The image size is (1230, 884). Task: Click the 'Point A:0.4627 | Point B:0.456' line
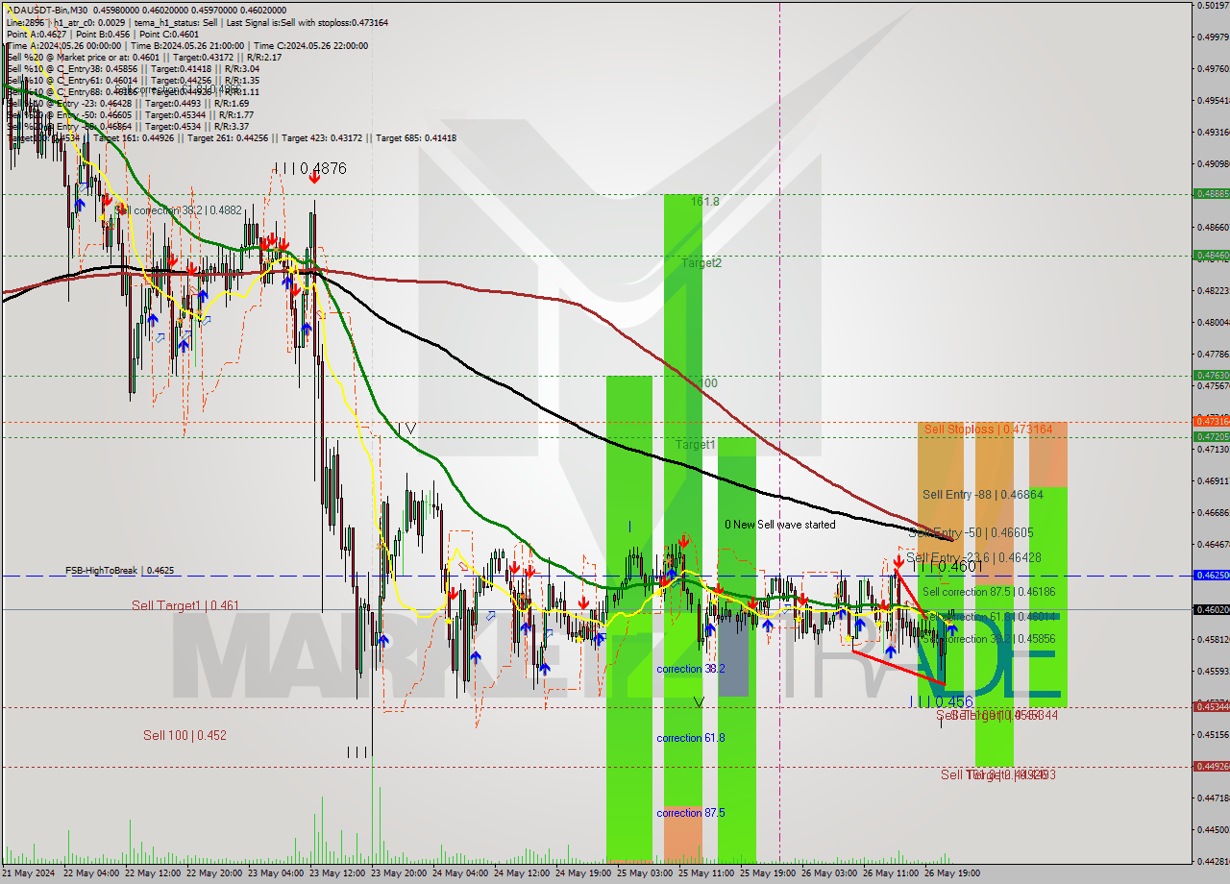click(x=104, y=34)
